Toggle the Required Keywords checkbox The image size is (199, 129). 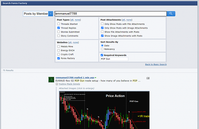(x=102, y=55)
